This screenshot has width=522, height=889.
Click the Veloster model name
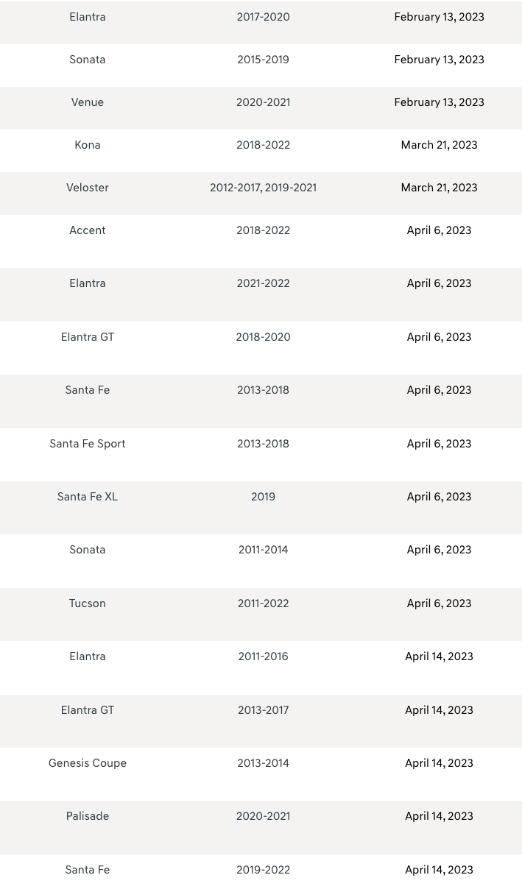pos(88,188)
